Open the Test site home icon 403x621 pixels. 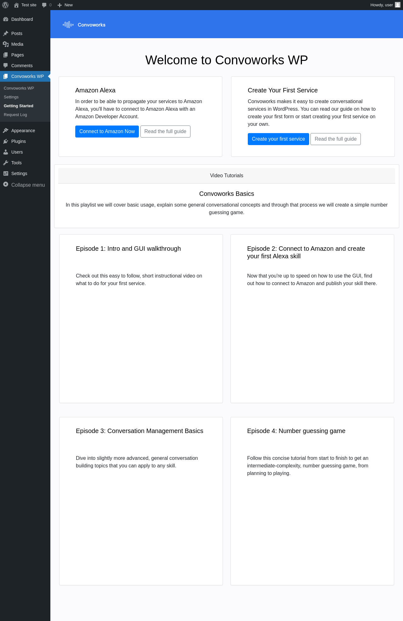[x=16, y=5]
